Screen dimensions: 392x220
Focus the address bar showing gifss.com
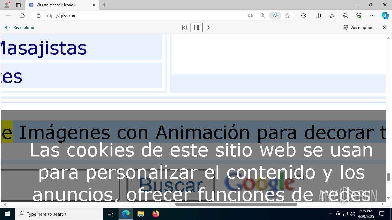(x=144, y=16)
